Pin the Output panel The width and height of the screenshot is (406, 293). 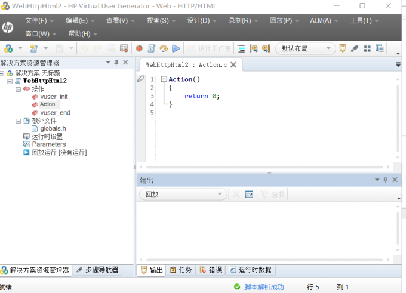[x=385, y=180]
